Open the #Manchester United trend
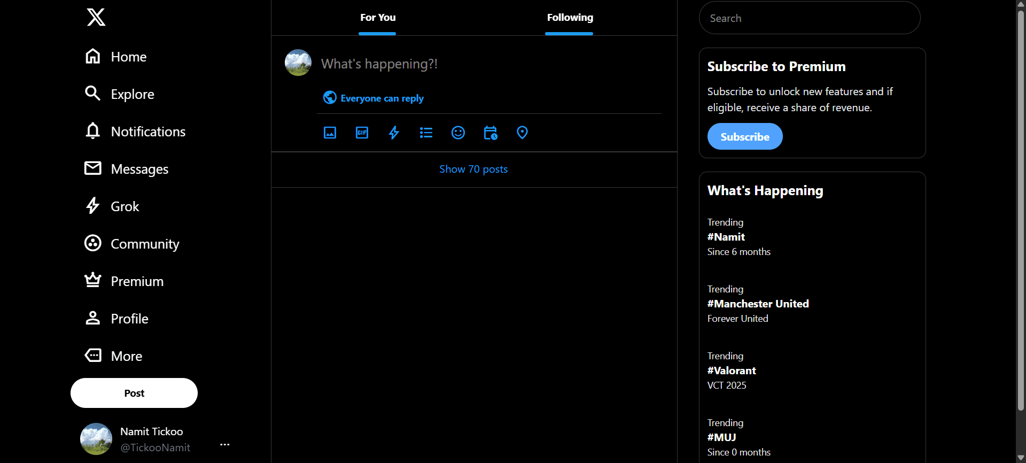The height and width of the screenshot is (463, 1026). coord(758,304)
